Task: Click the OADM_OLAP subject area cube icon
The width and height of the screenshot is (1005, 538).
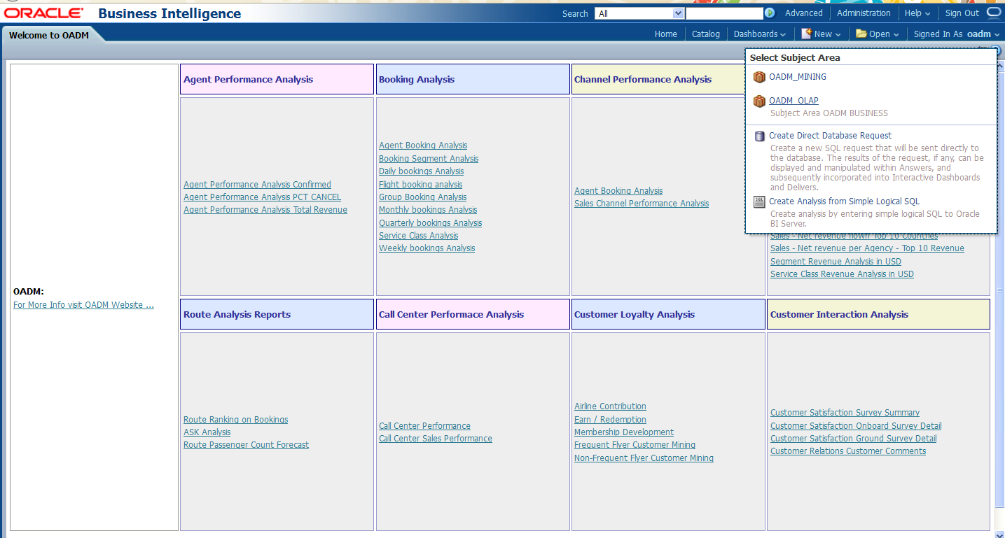Action: (x=759, y=101)
